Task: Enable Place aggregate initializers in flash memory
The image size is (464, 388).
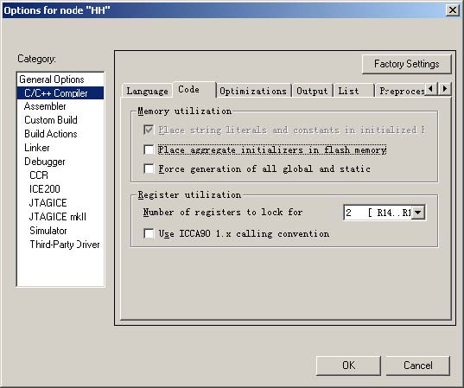Action: 149,149
